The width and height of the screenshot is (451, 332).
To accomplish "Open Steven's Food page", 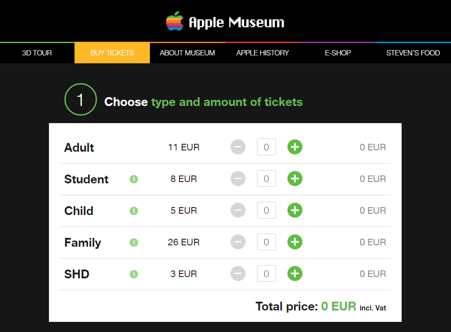I will coord(413,53).
